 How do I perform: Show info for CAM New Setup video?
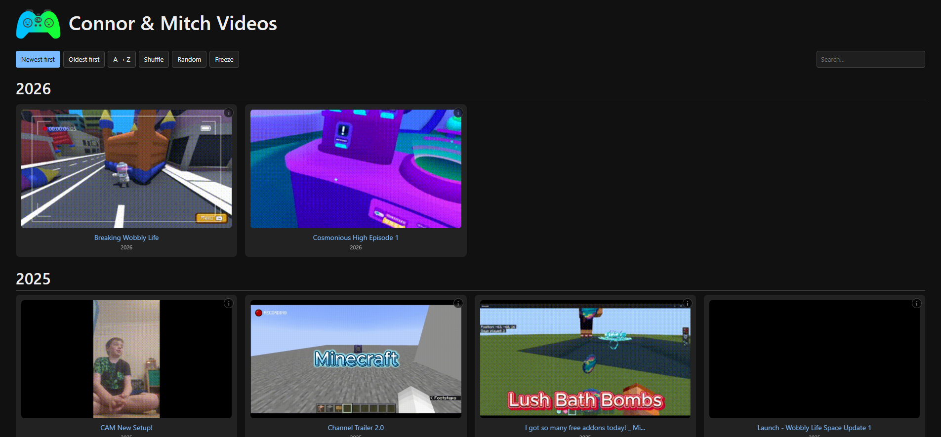(229, 303)
